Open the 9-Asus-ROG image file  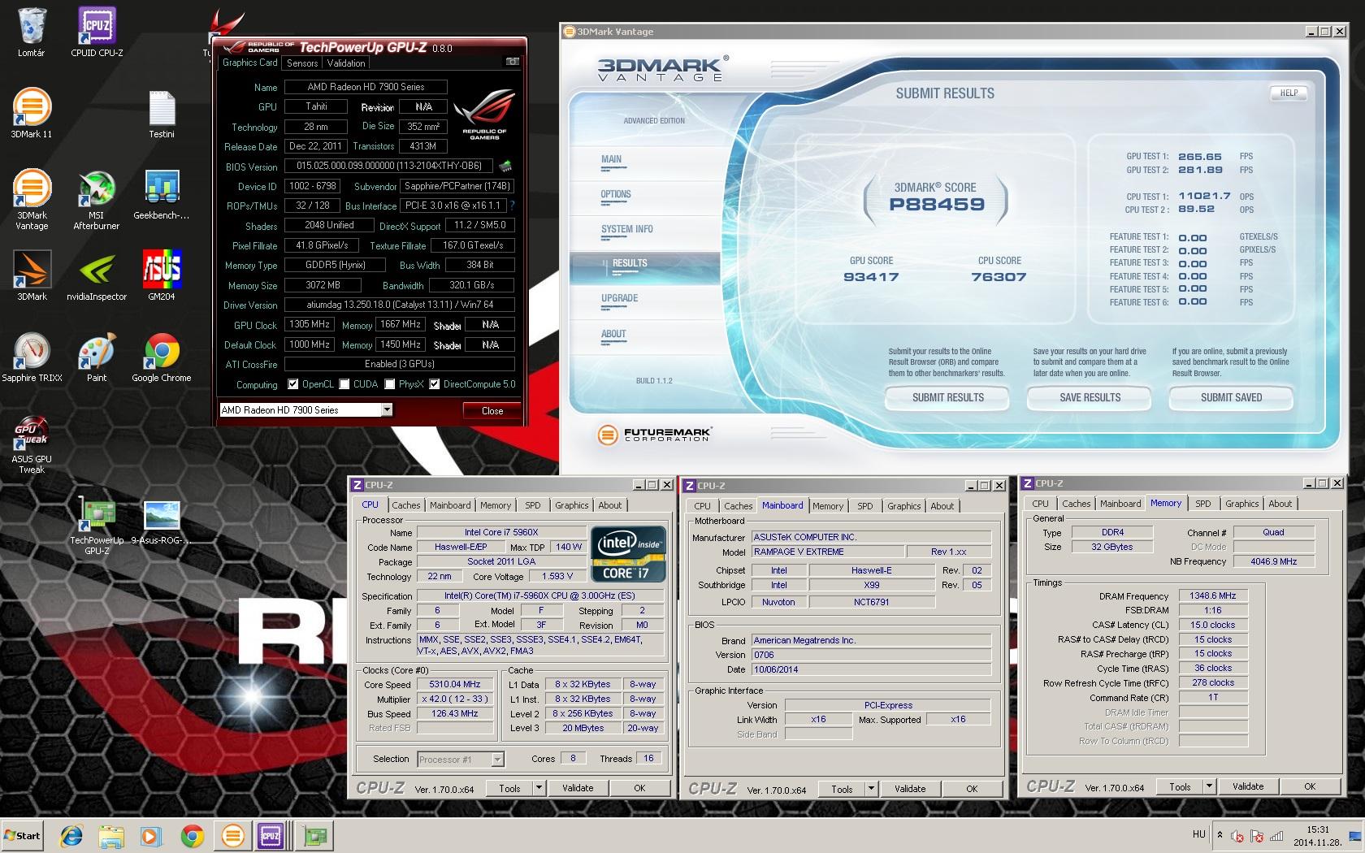tap(162, 522)
